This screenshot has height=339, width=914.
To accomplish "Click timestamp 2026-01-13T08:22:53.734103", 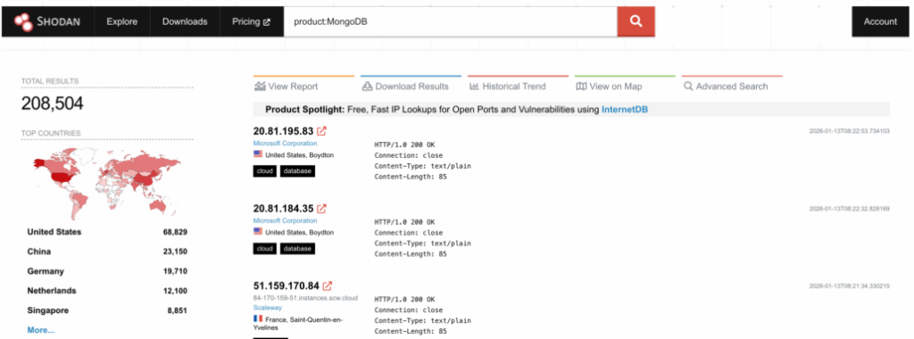I will click(x=850, y=131).
